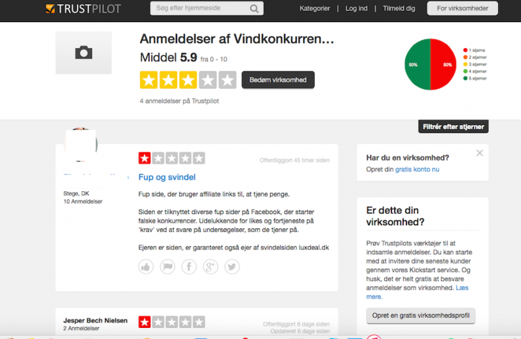Select the '3 stjerner' legend entry
The width and height of the screenshot is (521, 339).
(x=475, y=64)
